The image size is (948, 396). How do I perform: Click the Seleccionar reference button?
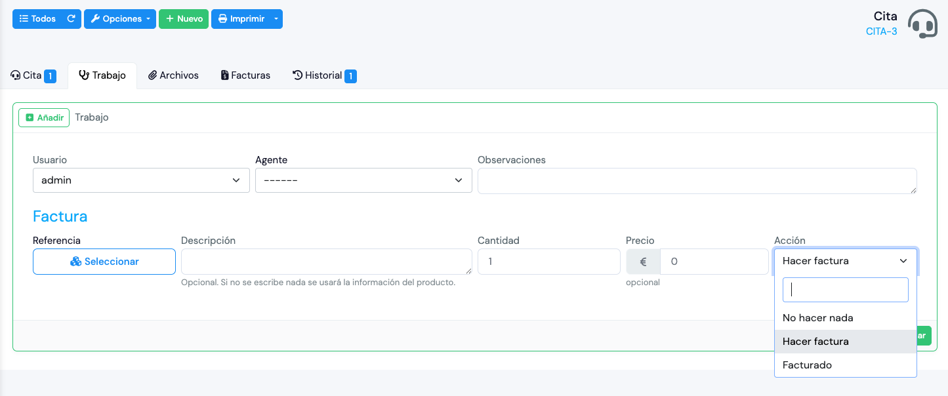coord(104,262)
